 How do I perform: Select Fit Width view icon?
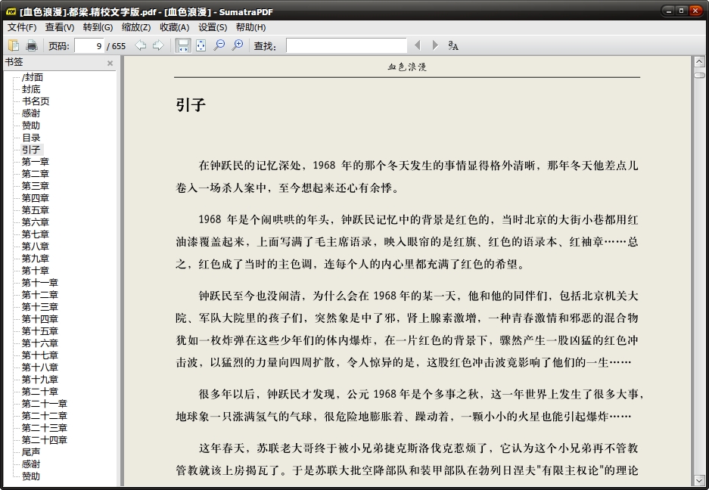pos(182,45)
